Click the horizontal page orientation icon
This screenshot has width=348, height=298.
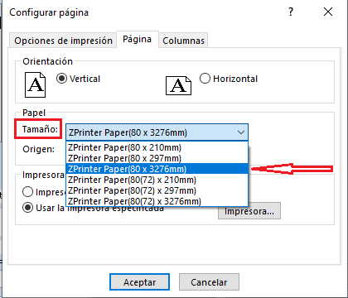point(178,86)
